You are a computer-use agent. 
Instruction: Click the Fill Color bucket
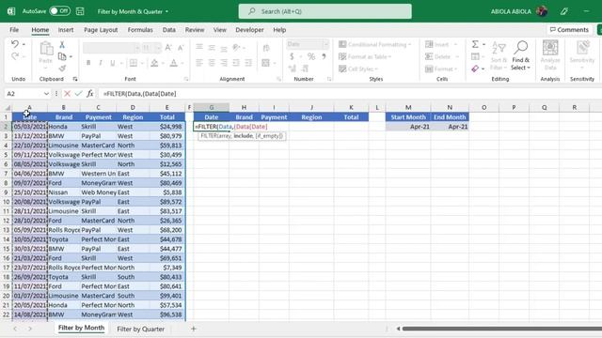point(154,63)
